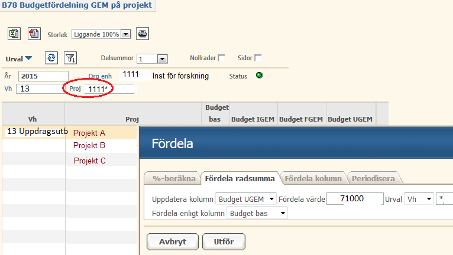Click the printer icon
Screen dimensions: 453x255
[x=143, y=34]
